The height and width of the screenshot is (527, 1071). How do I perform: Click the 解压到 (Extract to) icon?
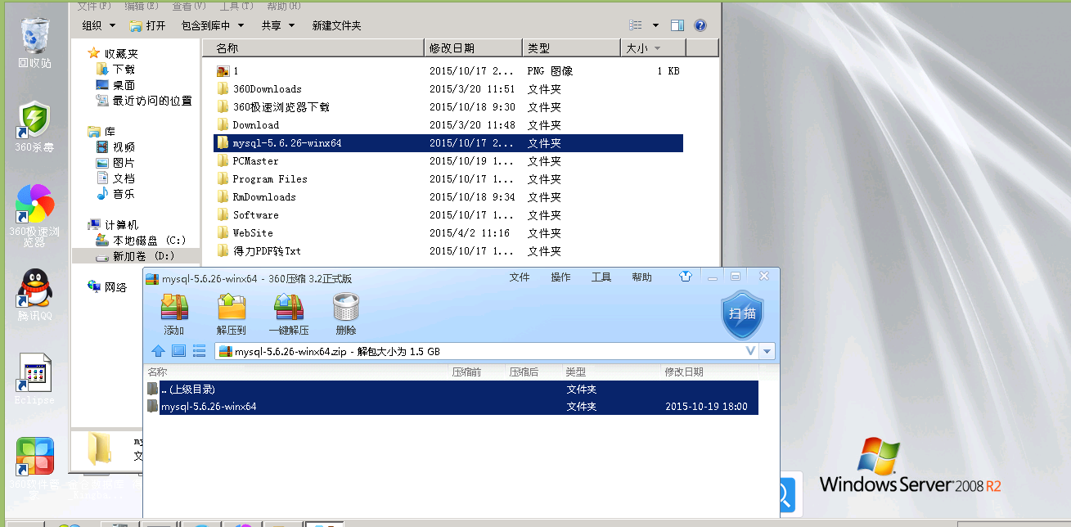(x=232, y=308)
